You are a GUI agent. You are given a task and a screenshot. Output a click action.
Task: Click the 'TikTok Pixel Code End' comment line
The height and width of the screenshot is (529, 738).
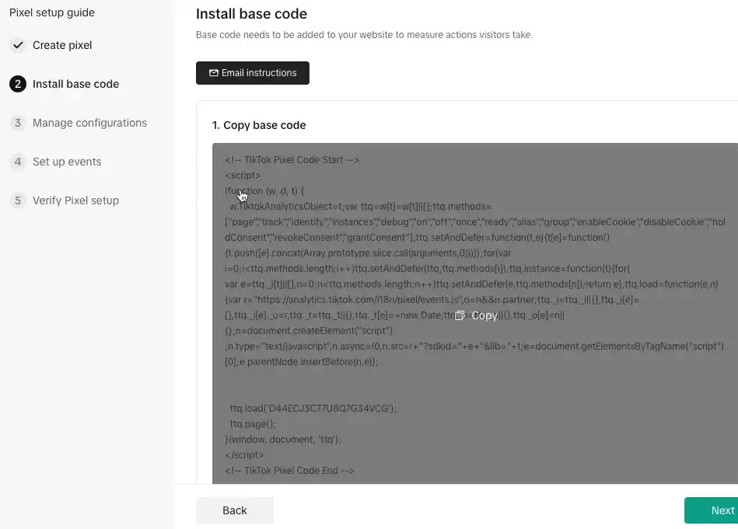click(289, 470)
